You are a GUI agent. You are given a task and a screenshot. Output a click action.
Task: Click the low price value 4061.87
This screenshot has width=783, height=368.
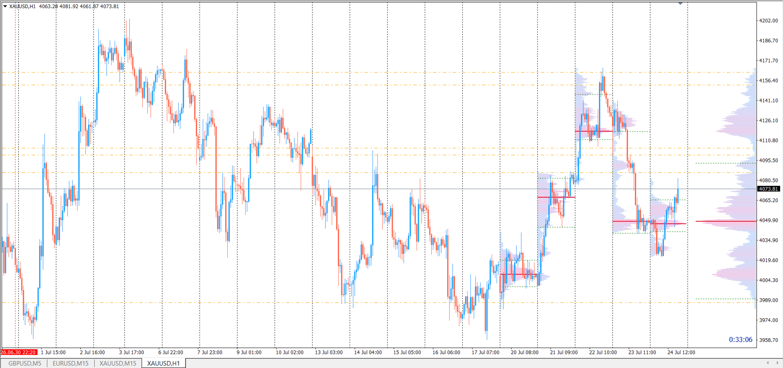(x=89, y=7)
